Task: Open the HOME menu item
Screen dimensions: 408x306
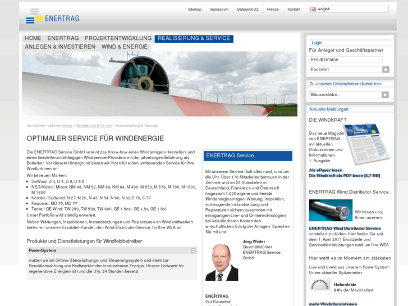Action: [33, 38]
